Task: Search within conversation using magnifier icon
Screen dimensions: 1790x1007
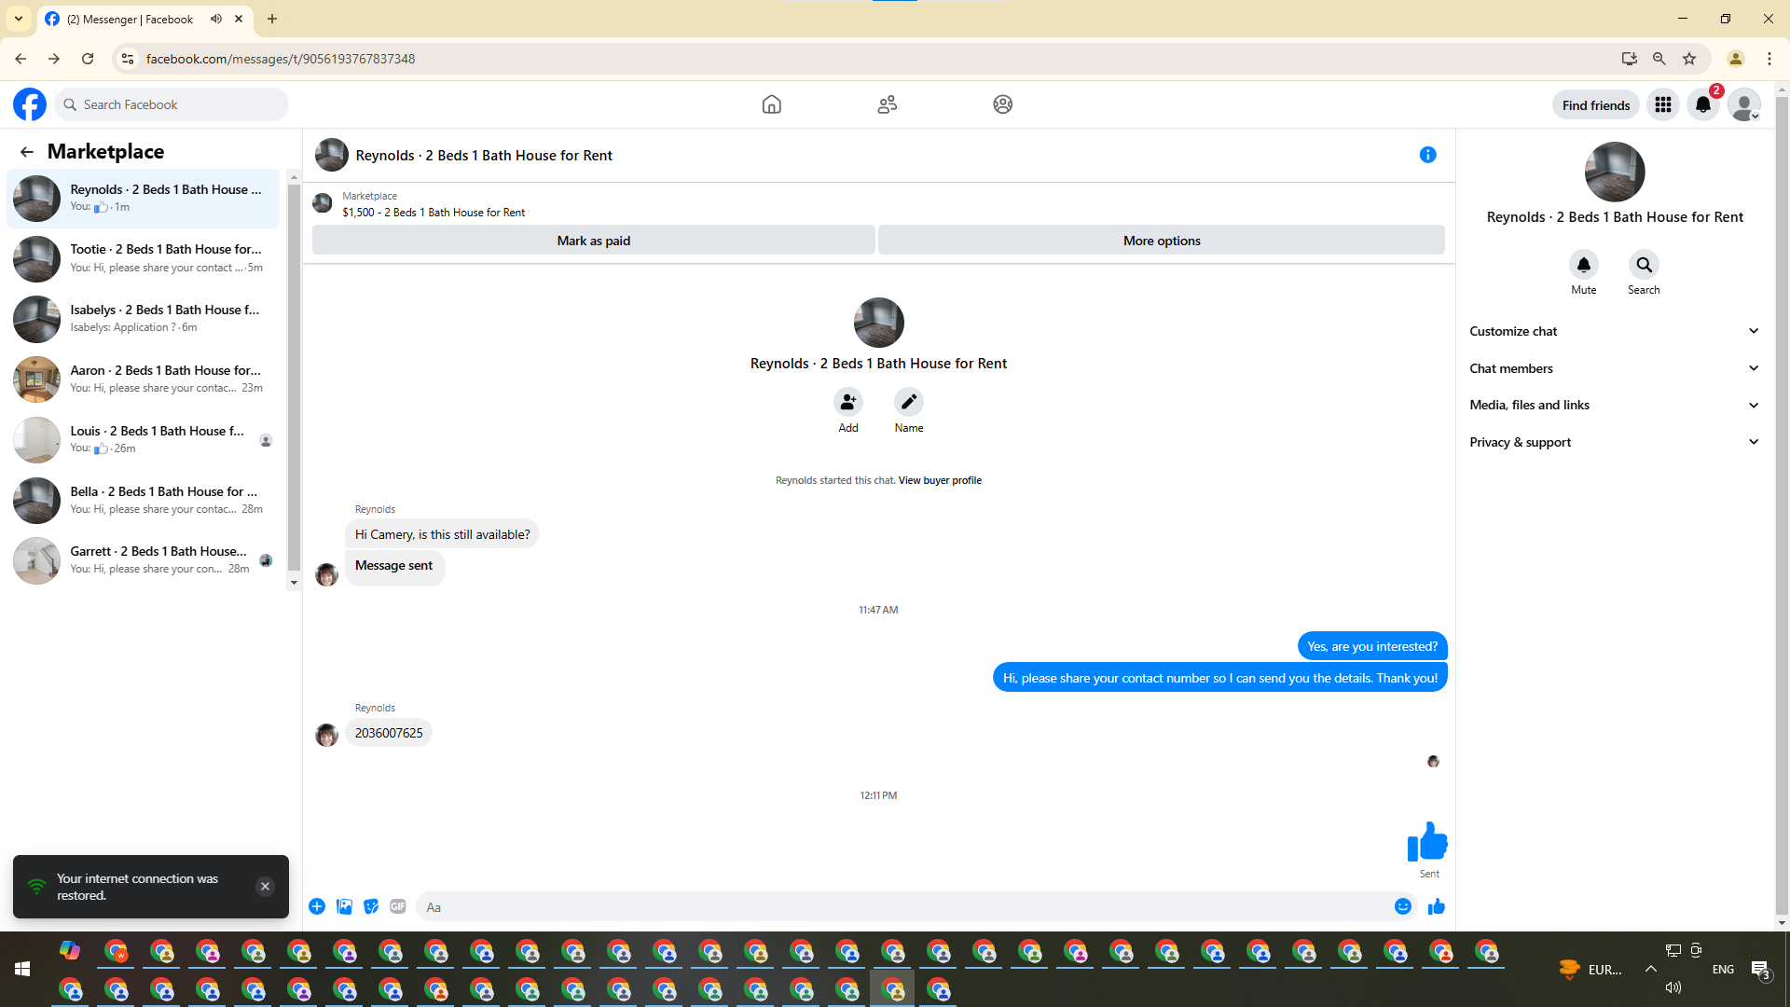Action: click(x=1643, y=265)
